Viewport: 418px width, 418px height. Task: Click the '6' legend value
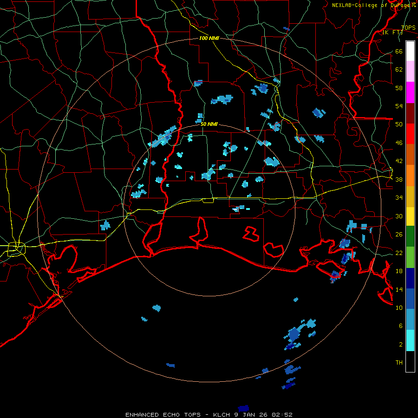401,326
